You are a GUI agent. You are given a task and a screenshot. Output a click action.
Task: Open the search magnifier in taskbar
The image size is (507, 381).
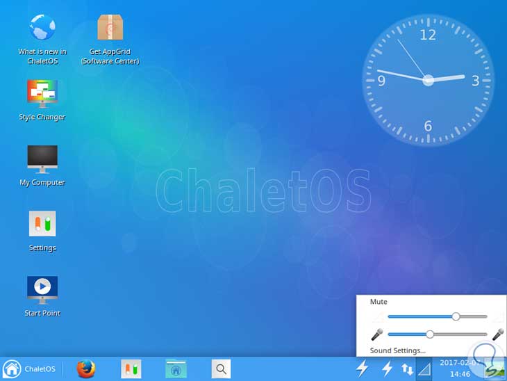(221, 368)
